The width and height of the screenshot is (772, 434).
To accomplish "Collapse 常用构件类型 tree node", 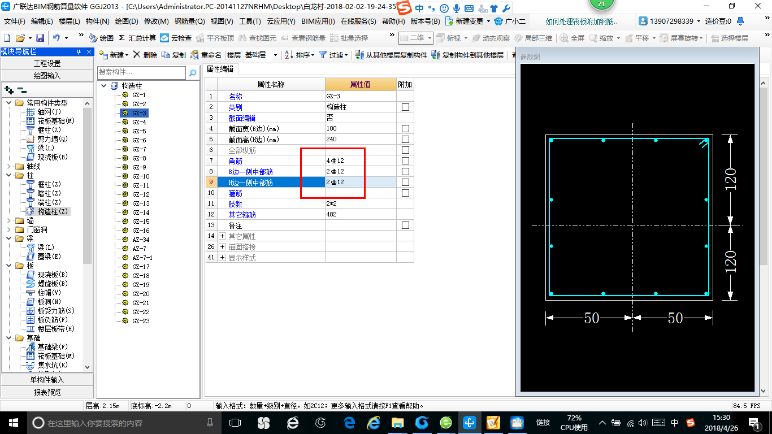I will point(8,103).
